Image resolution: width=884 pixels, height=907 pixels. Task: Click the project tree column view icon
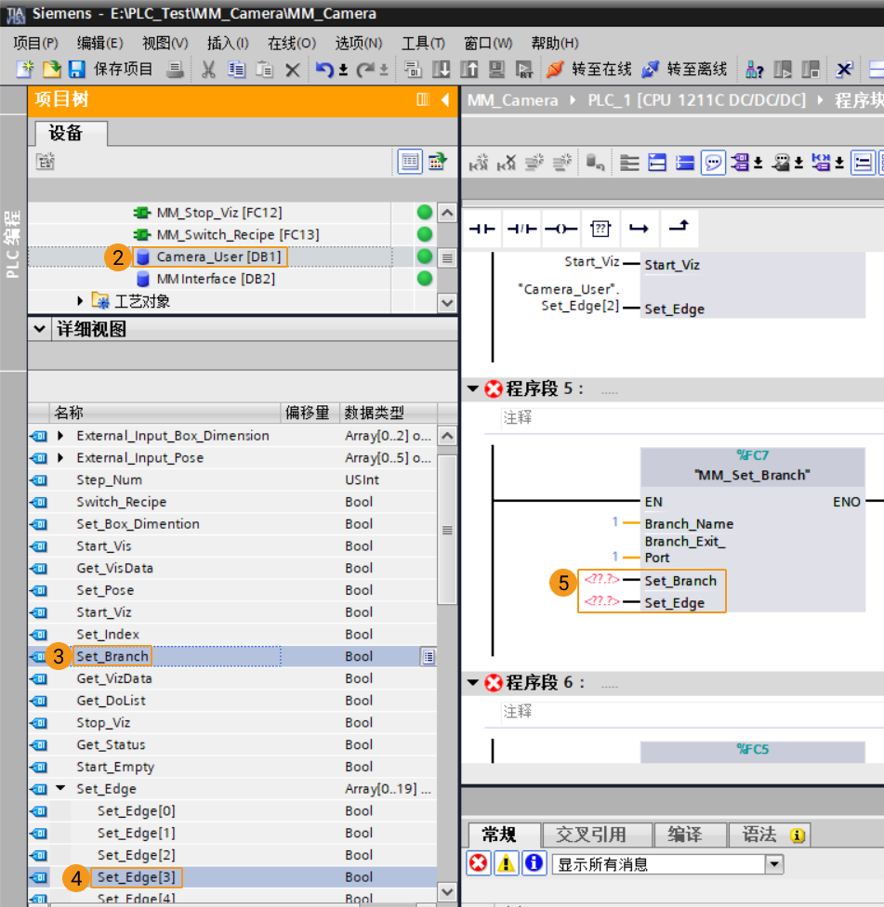(x=423, y=99)
